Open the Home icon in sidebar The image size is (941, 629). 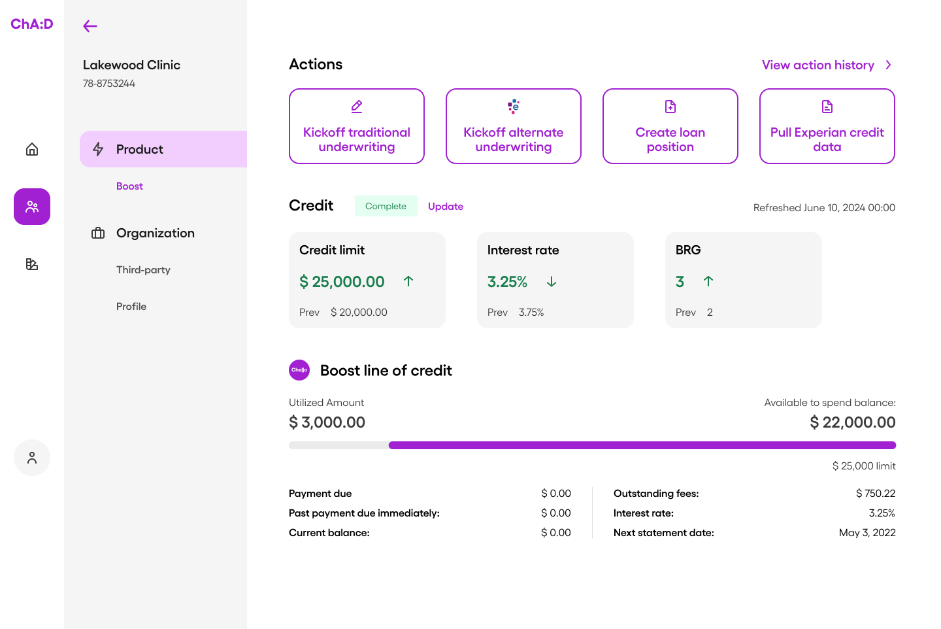32,149
